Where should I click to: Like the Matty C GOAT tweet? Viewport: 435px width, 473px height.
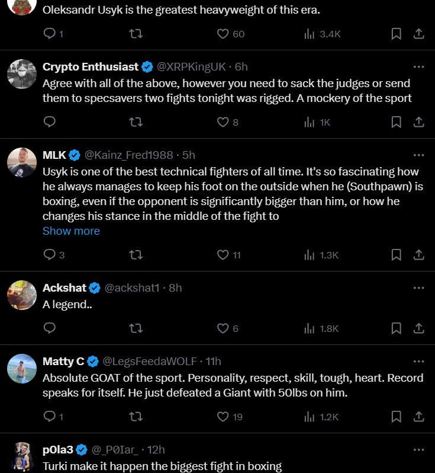coord(223,417)
